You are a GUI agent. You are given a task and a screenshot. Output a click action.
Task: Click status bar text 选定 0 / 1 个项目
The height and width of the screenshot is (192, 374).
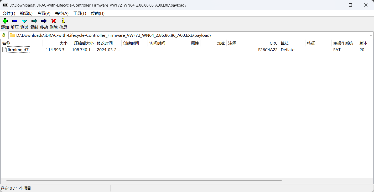point(16,188)
